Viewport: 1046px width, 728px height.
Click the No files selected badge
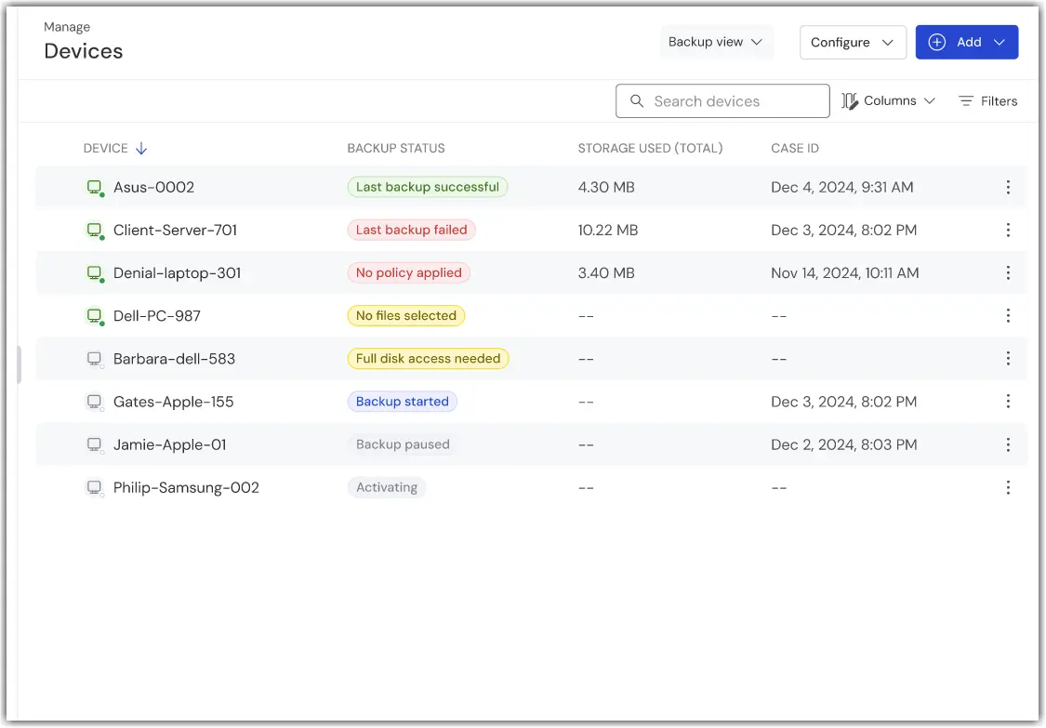tap(405, 315)
